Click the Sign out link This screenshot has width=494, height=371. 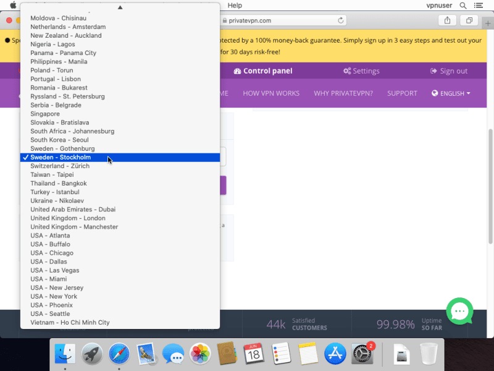coord(449,71)
